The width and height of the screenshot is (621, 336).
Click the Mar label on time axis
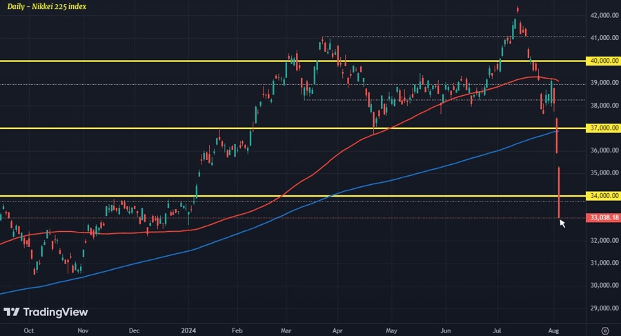point(286,330)
